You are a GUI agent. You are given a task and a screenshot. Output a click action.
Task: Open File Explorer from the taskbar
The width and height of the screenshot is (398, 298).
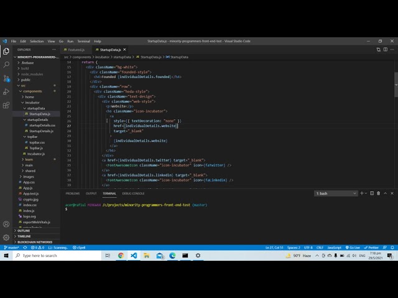click(x=147, y=255)
